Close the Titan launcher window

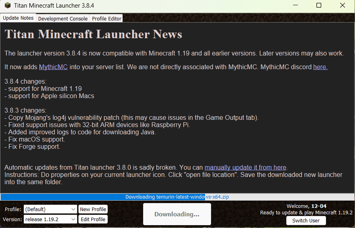pos(343,5)
